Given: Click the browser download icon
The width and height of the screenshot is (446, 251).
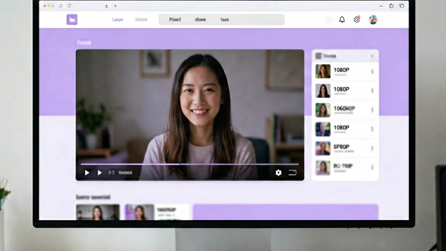Looking at the screenshot, I should point(106,6).
